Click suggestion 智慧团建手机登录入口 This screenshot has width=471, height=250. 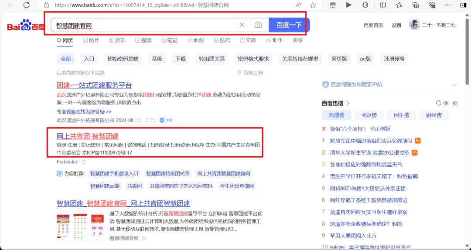click(114, 173)
